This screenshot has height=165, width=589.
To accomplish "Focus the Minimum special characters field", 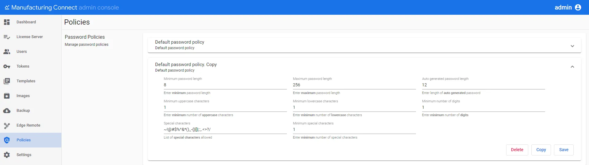I will click(354, 130).
